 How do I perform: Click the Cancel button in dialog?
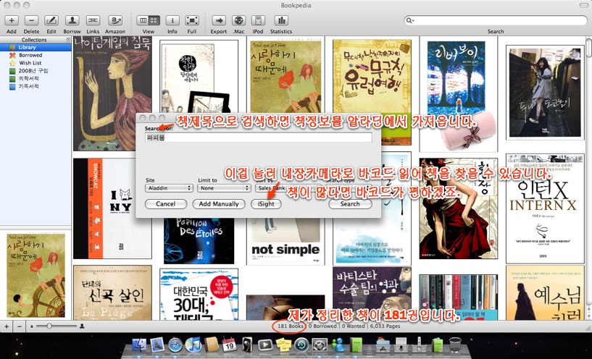click(166, 203)
